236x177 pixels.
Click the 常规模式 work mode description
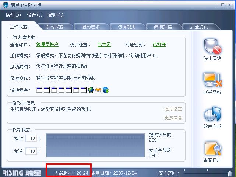pos(97,56)
